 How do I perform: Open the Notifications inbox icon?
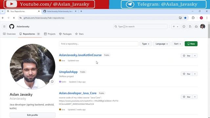coord(196,27)
